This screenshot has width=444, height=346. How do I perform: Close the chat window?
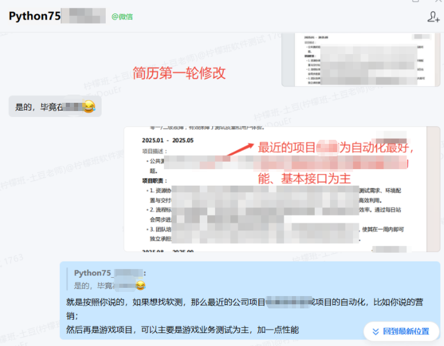[437, 2]
